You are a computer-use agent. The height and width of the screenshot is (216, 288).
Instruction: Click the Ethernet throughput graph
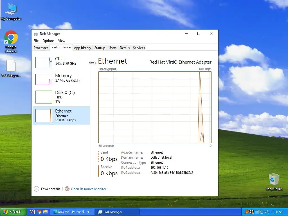(155, 107)
